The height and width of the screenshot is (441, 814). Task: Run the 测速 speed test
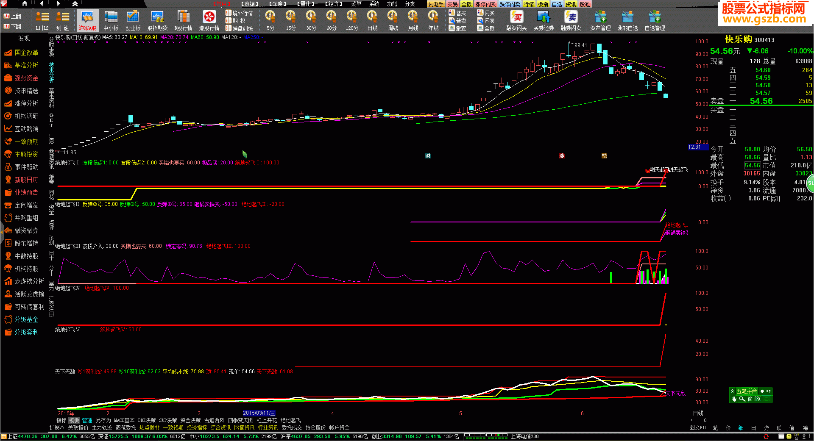click(x=63, y=21)
